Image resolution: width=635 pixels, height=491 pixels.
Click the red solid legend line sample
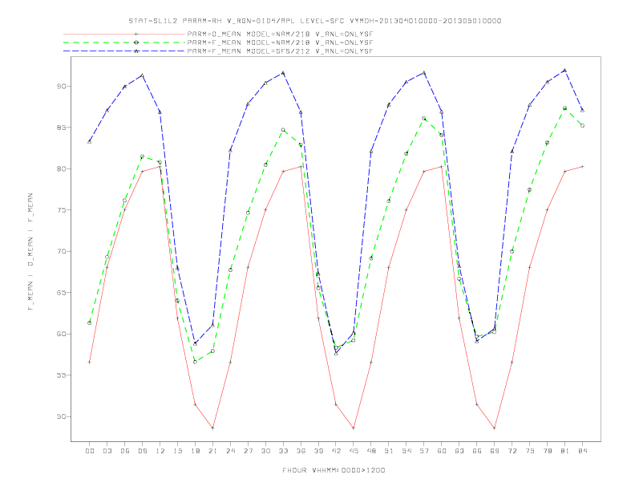124,34
